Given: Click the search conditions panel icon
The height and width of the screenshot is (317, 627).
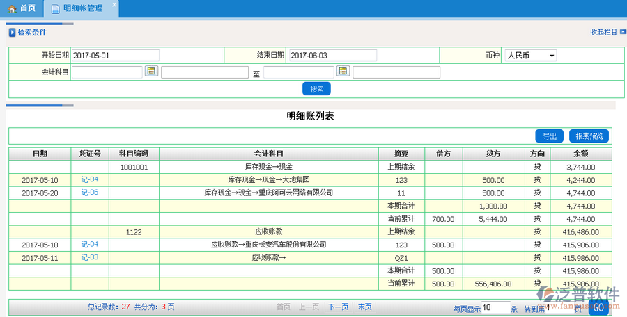Looking at the screenshot, I should tap(11, 33).
